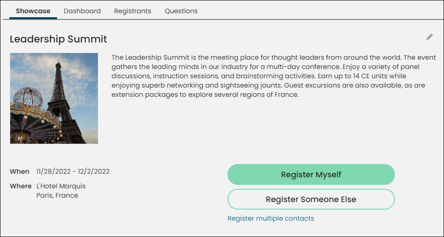The height and width of the screenshot is (237, 444).
Task: Click Register Someone Else button
Action: tap(311, 199)
